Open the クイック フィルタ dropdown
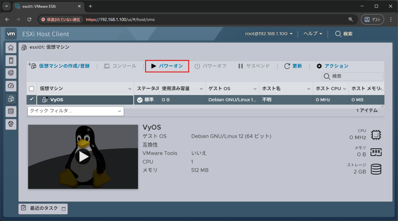Viewport: 398px width, 221px height. point(76,111)
